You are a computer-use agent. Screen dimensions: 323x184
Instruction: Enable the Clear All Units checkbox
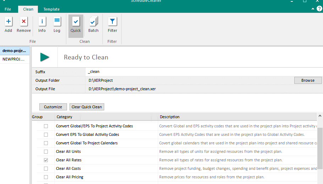point(46,151)
